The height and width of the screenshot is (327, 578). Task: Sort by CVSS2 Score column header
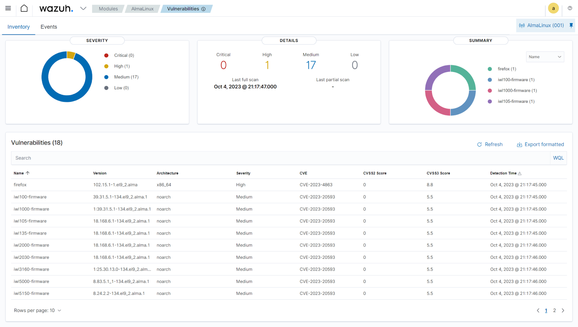click(x=375, y=173)
